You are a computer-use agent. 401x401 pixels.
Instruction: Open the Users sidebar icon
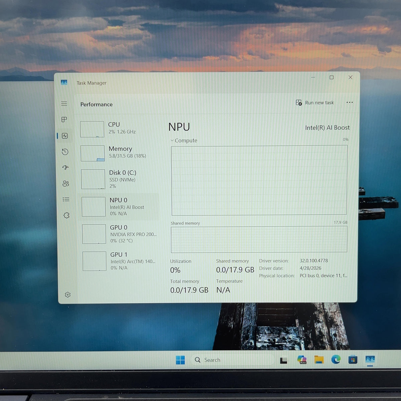pos(66,183)
